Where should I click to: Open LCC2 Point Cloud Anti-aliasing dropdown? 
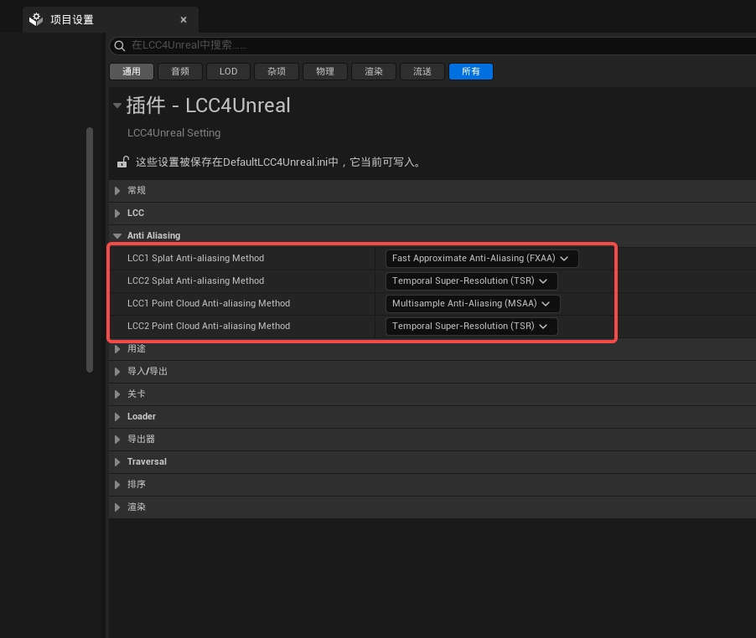(x=472, y=327)
